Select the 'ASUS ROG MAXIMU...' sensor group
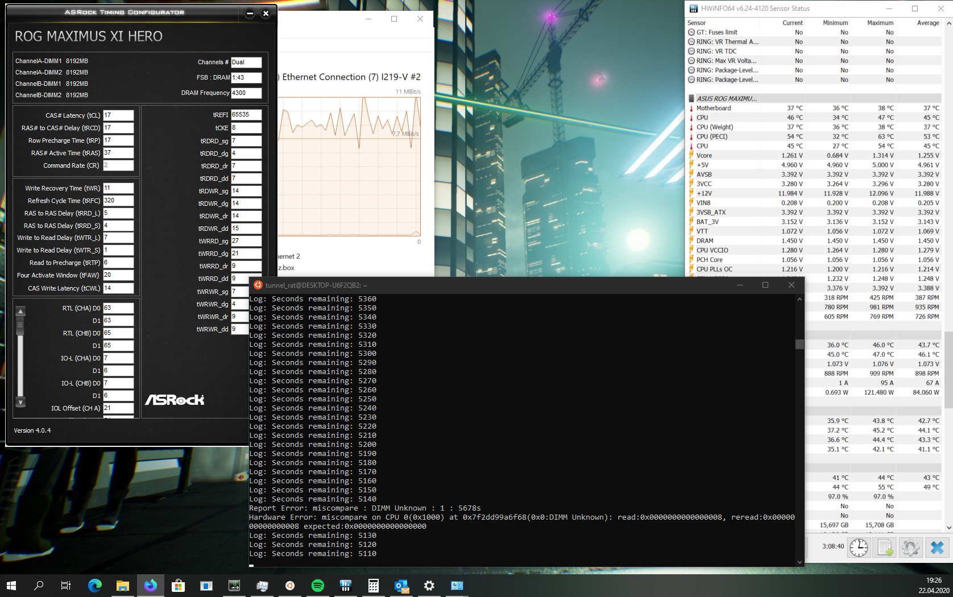The width and height of the screenshot is (953, 597). [814, 98]
